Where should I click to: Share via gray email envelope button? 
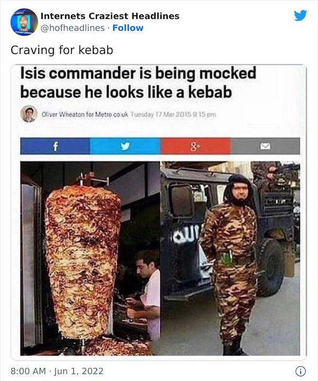(265, 146)
